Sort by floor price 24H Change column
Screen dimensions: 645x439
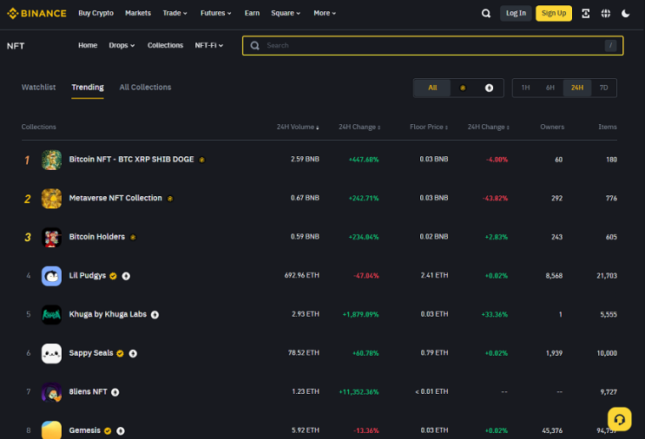(x=488, y=127)
